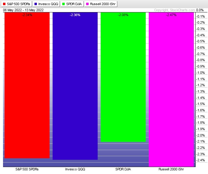The width and height of the screenshot is (208, 174).
Task: Click the Russell 2000 iShr x-axis label
Action: (x=171, y=169)
